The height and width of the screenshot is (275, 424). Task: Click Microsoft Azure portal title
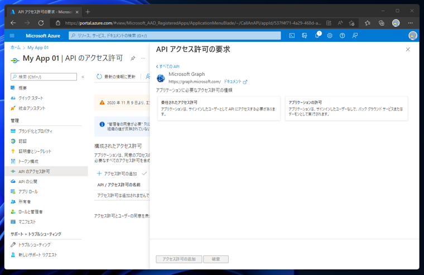pyautogui.click(x=43, y=36)
